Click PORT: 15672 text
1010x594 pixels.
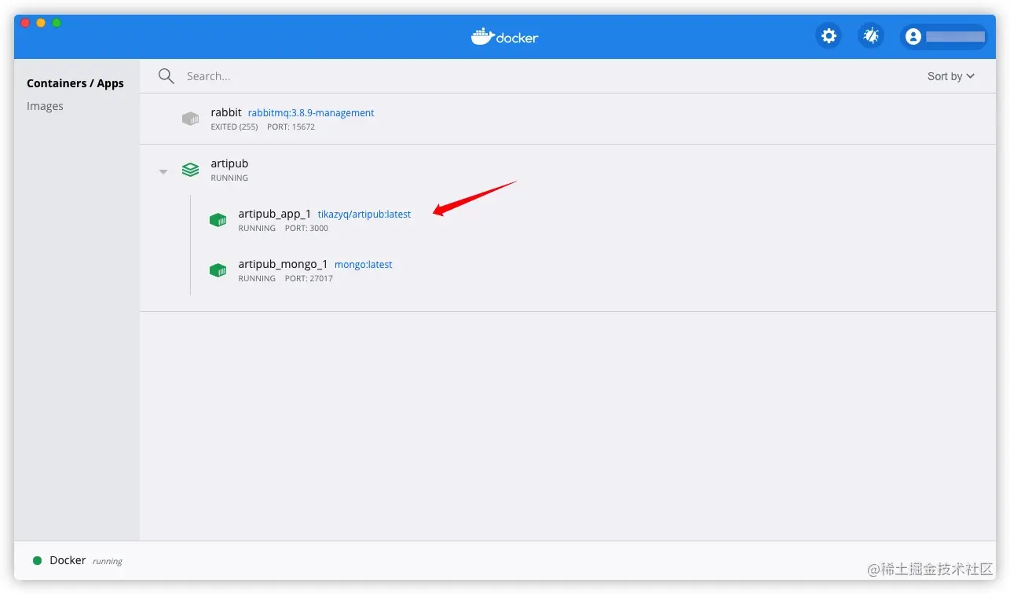(291, 126)
